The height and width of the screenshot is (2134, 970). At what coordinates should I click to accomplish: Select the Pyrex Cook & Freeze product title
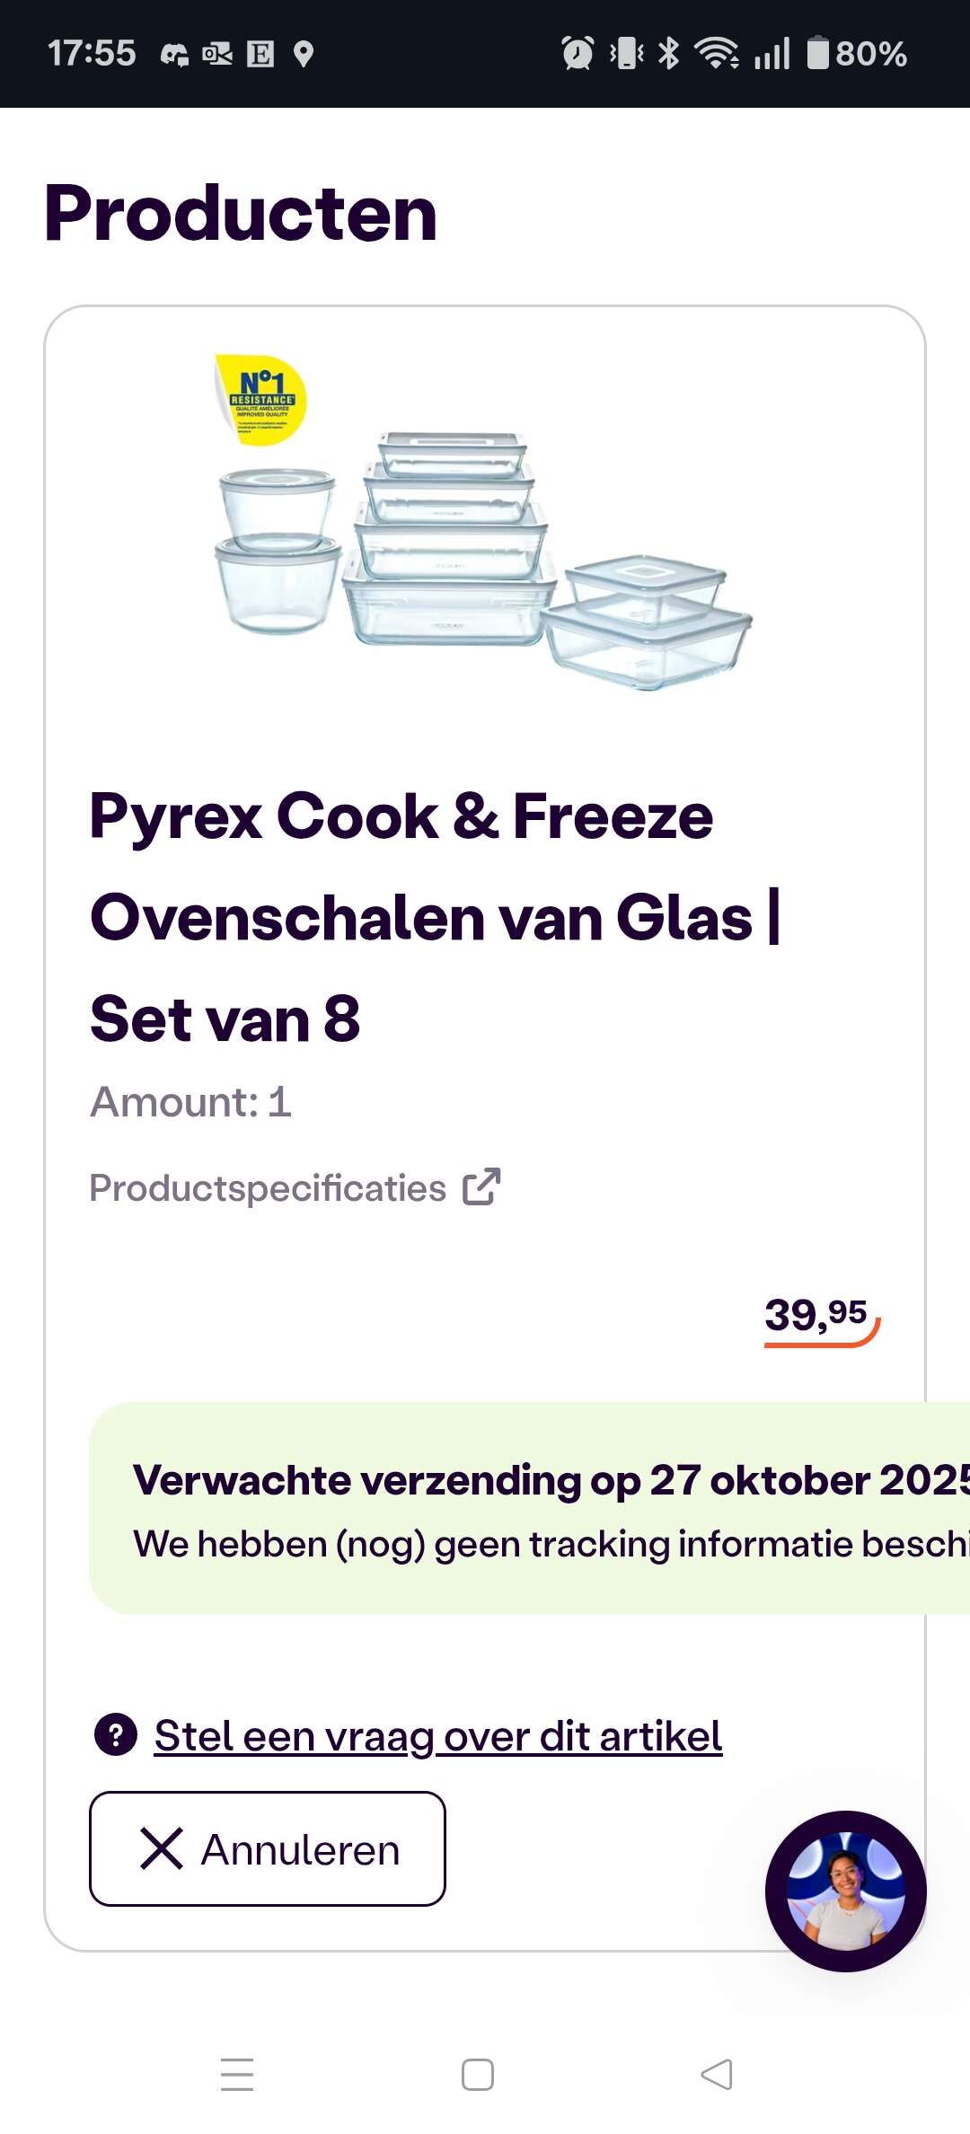pos(436,916)
